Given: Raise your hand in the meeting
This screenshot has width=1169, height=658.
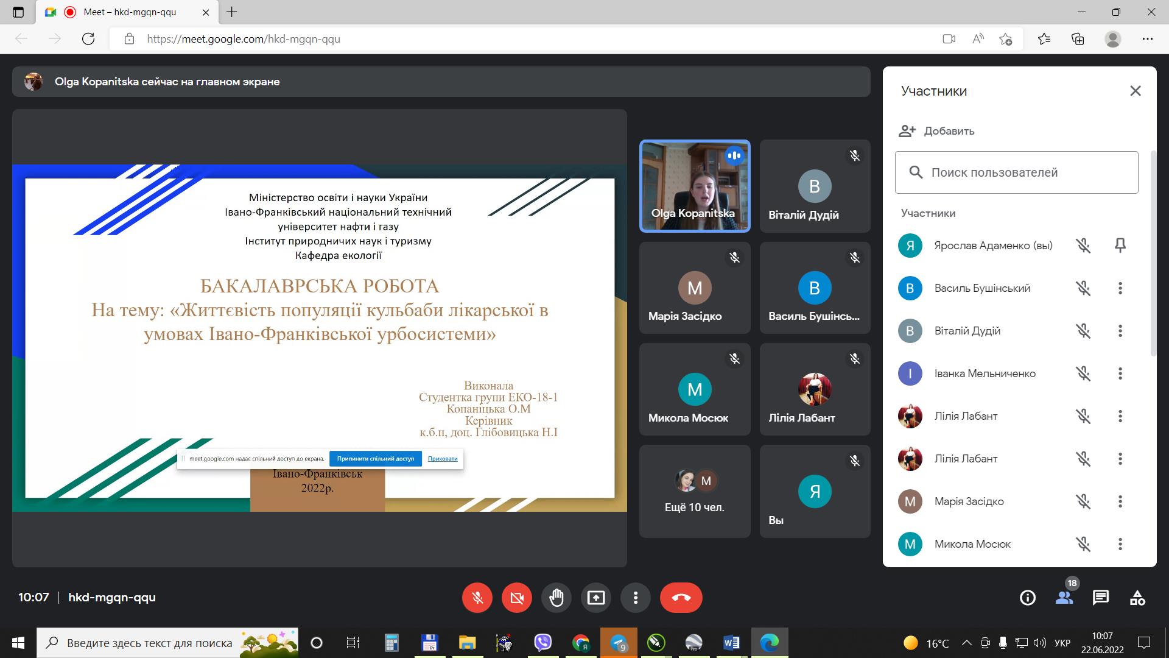Looking at the screenshot, I should tap(556, 598).
